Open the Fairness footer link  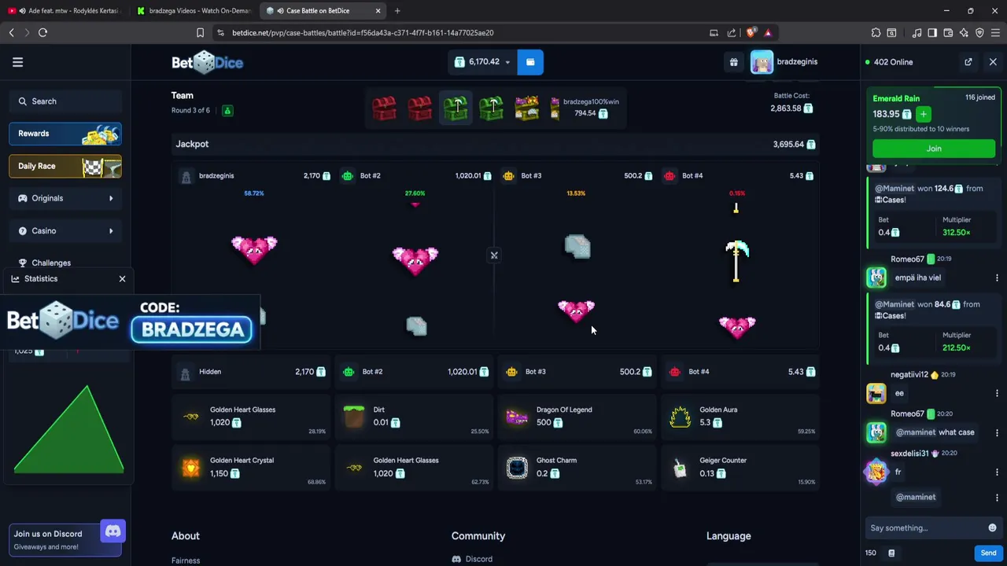click(x=186, y=560)
